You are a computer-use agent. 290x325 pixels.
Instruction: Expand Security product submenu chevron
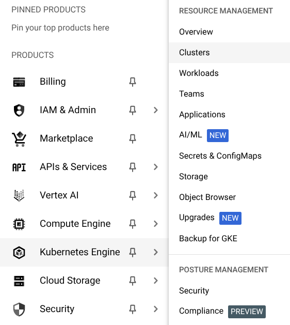[156, 309]
